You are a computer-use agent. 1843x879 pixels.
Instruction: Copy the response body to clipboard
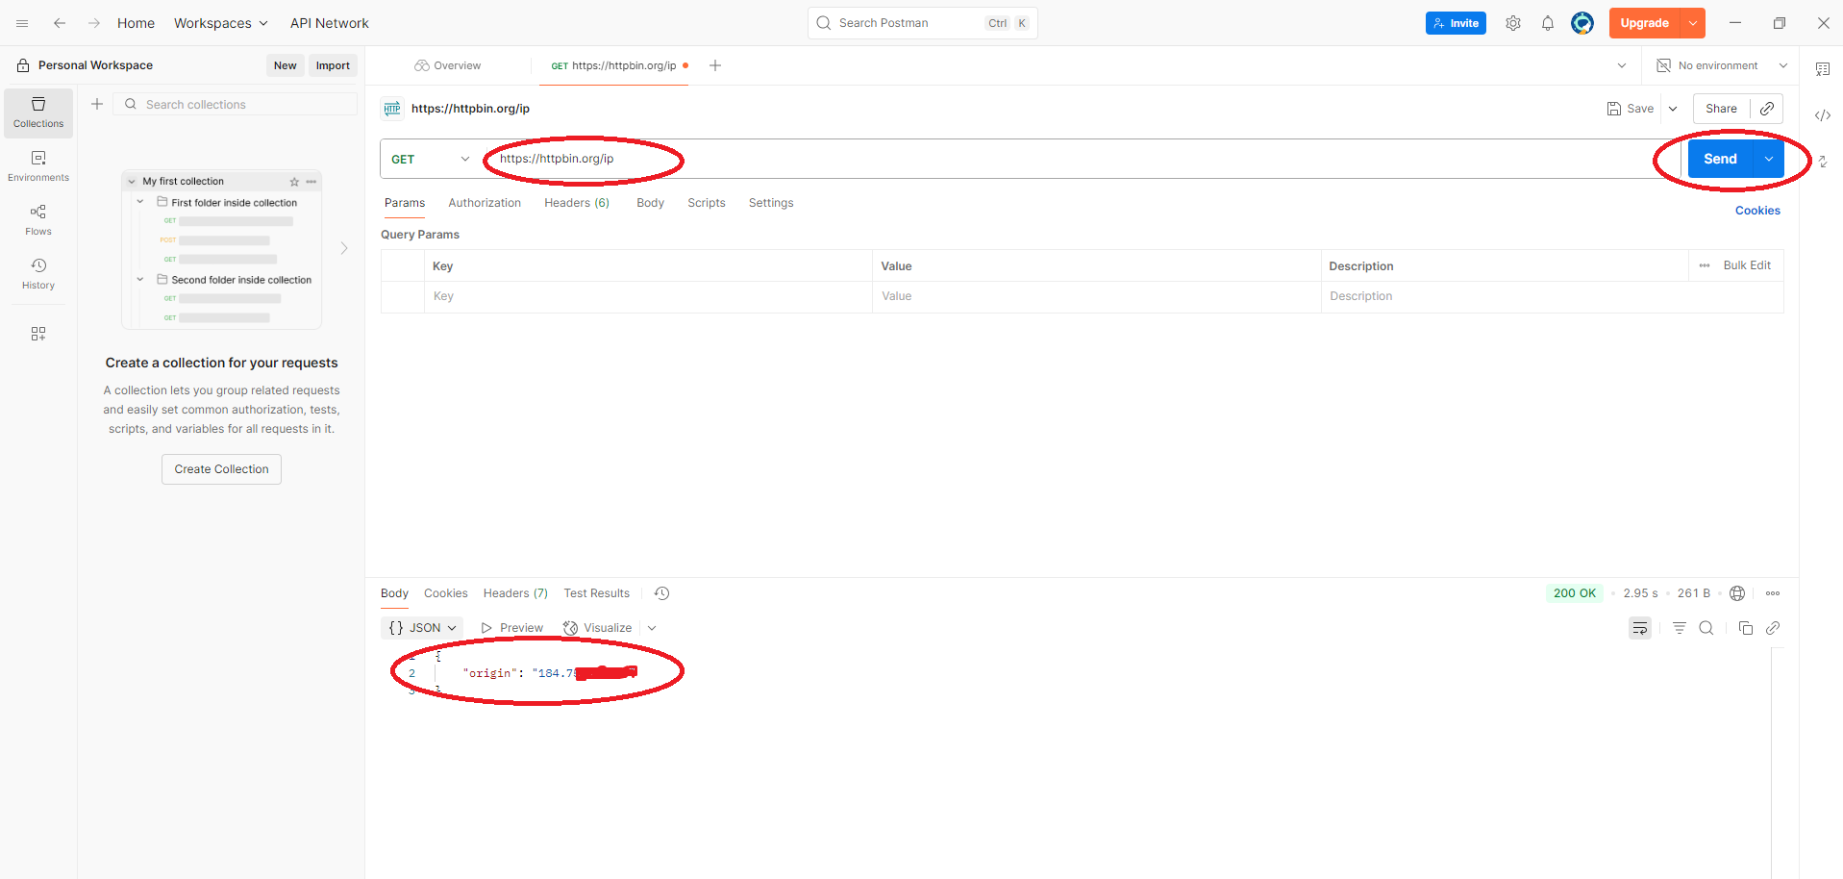(1746, 628)
